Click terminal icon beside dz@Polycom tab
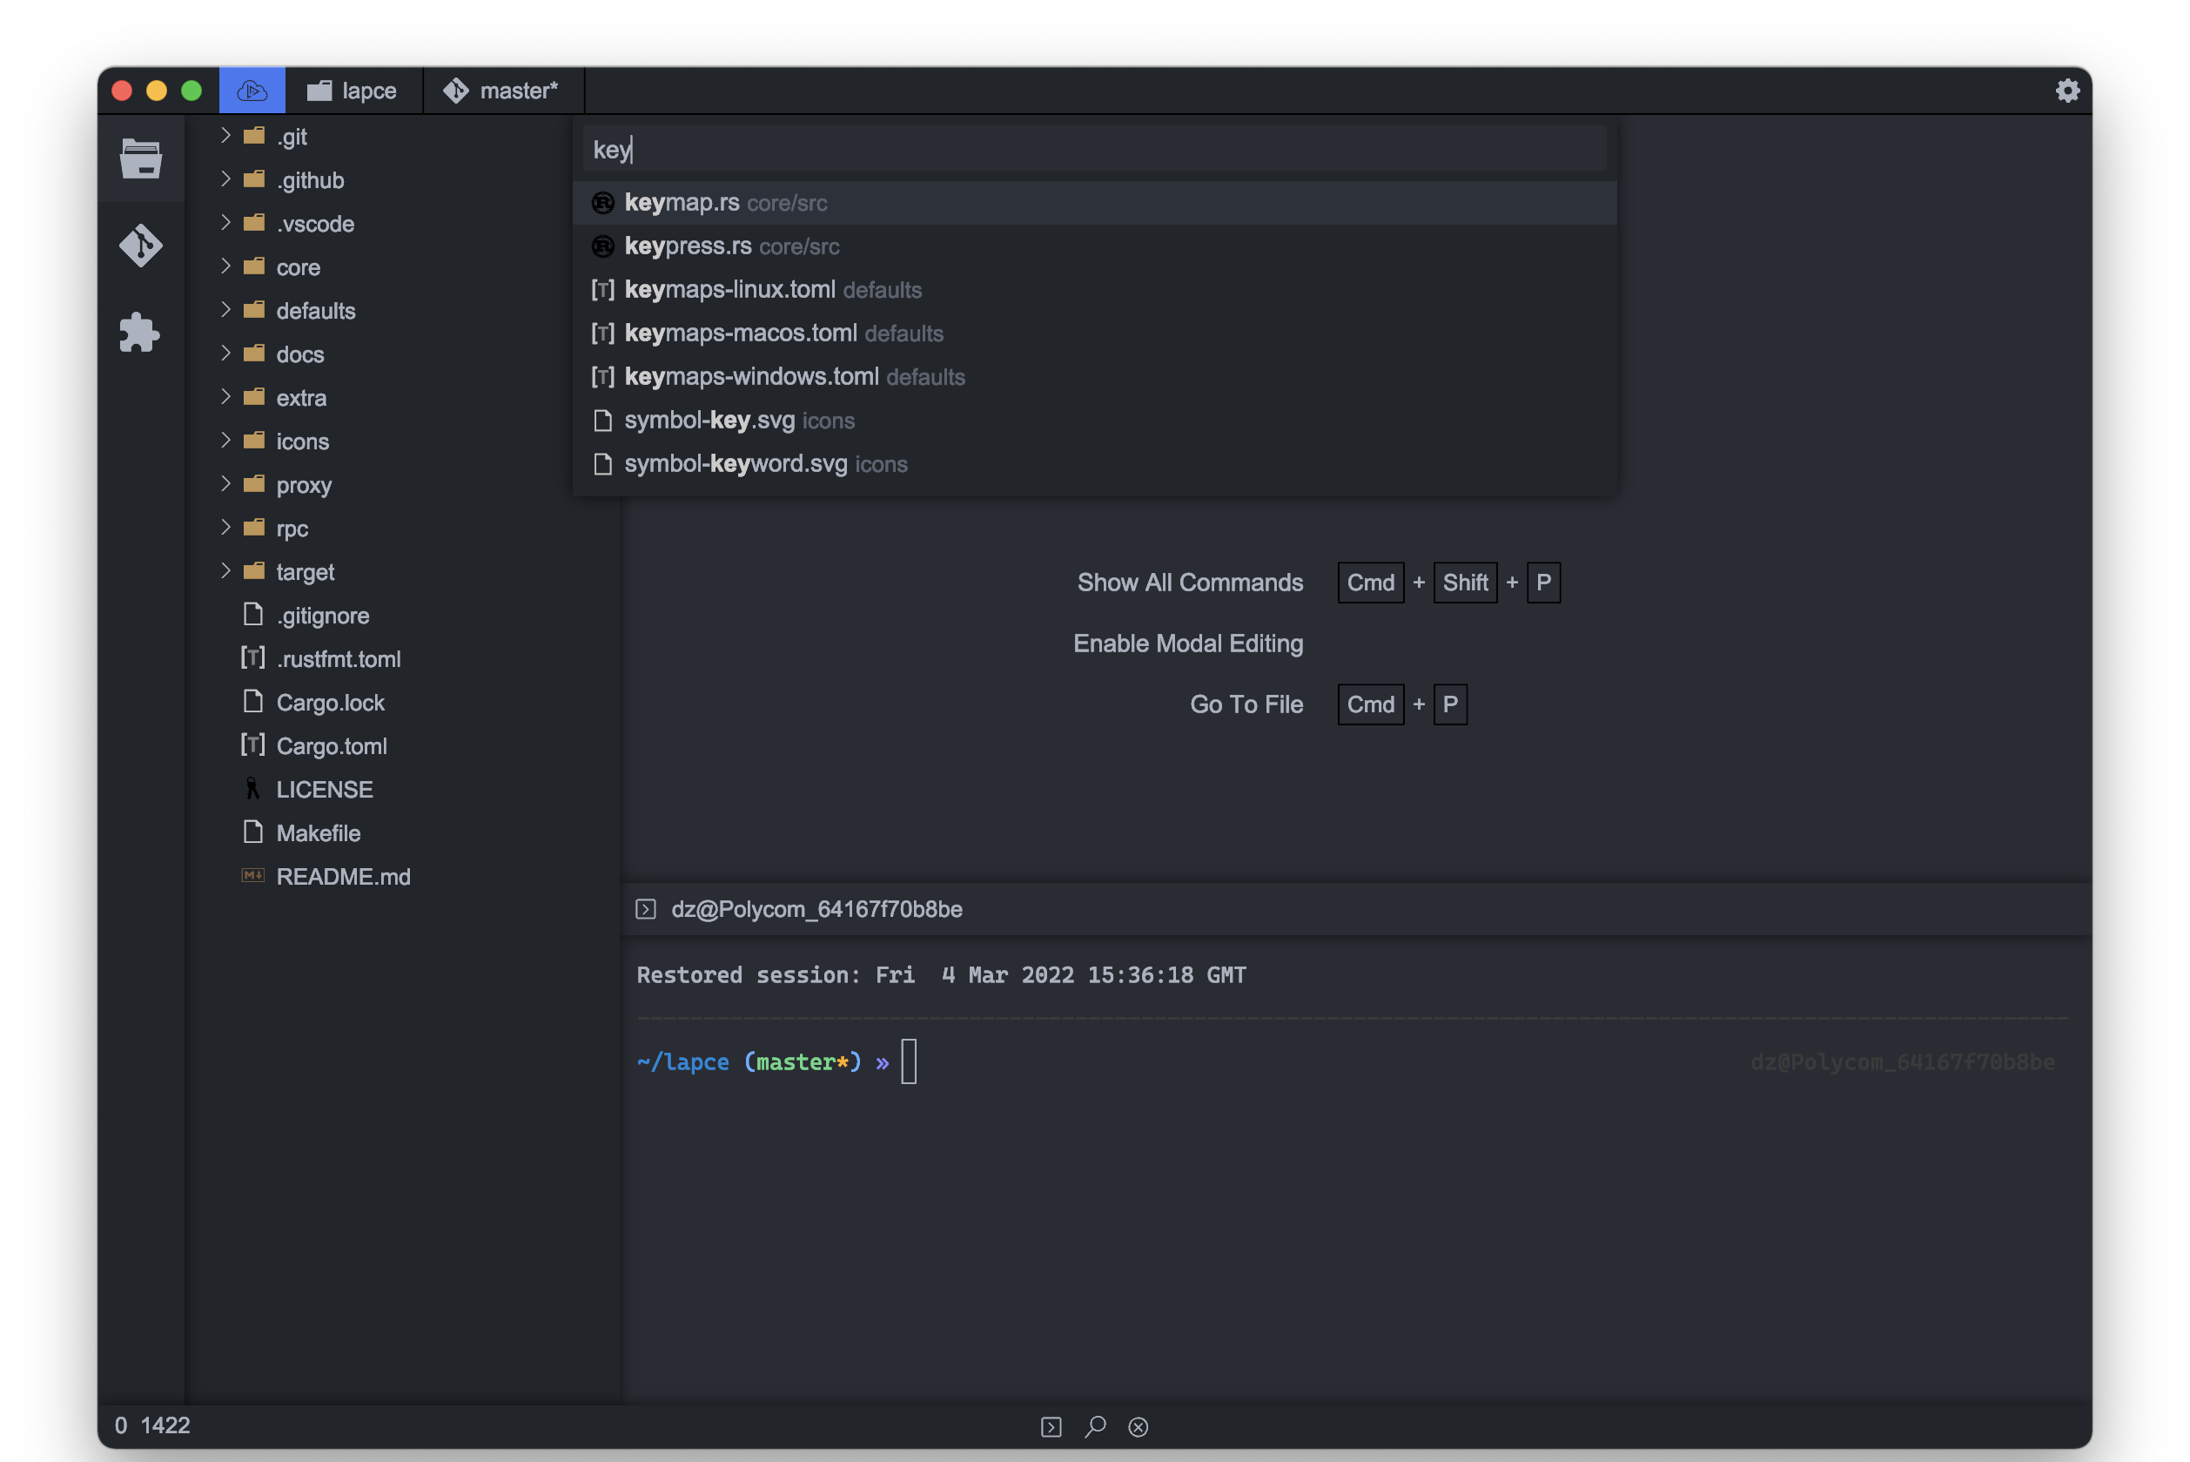 pyautogui.click(x=646, y=909)
